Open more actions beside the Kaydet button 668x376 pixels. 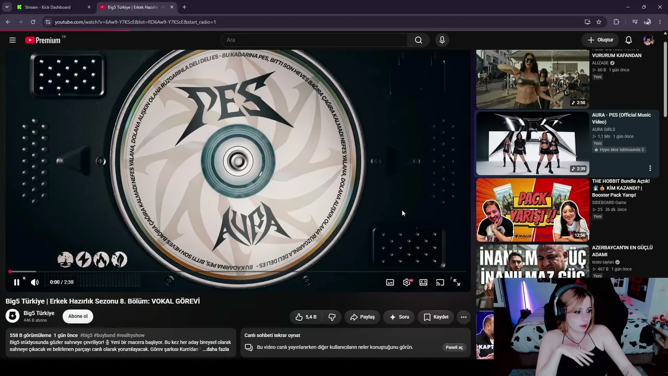(463, 317)
